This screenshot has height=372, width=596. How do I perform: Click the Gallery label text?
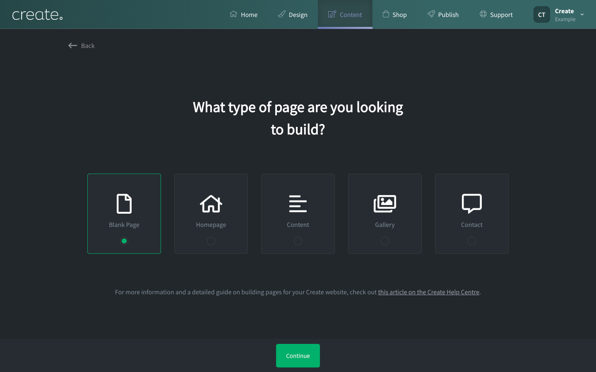[x=385, y=225]
